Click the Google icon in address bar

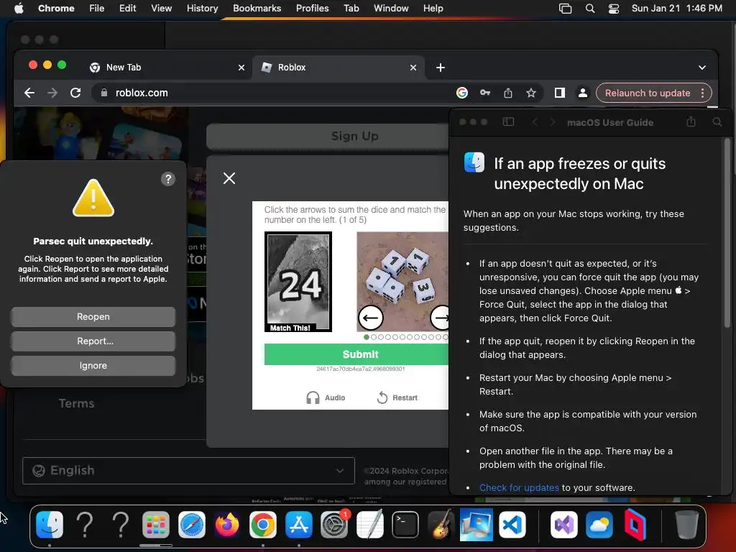click(462, 93)
